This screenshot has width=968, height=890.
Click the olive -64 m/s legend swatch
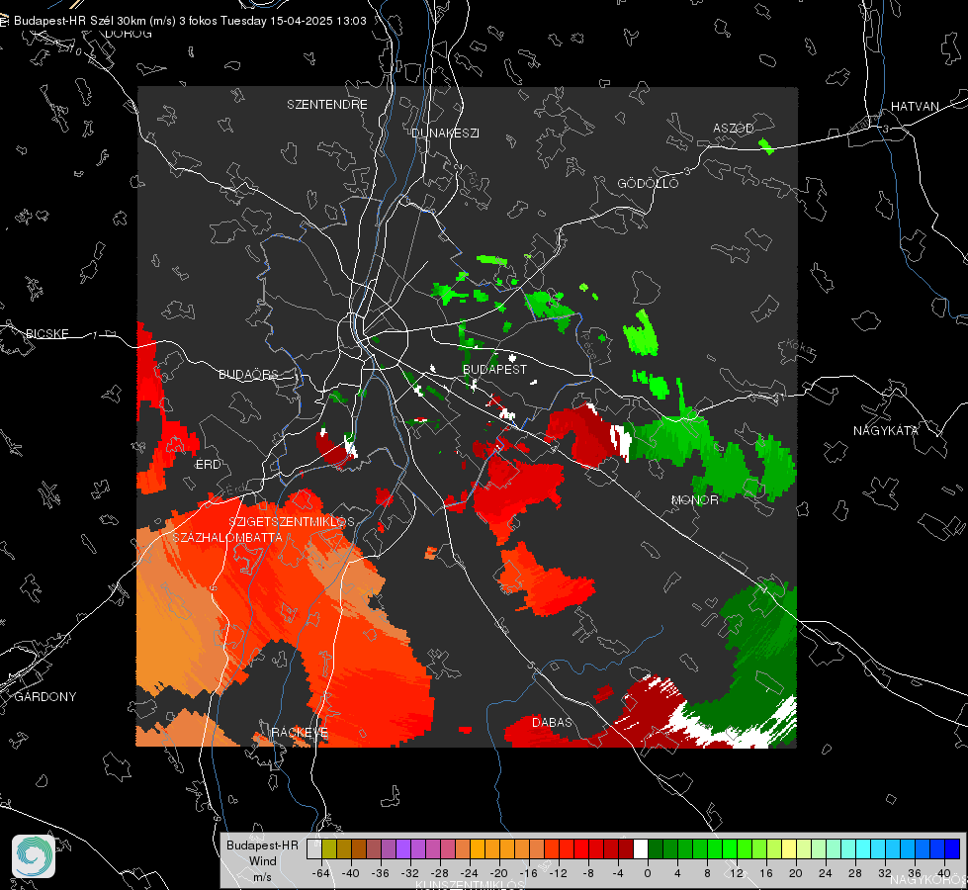(329, 849)
